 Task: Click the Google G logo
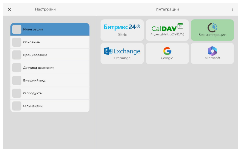point(167,51)
